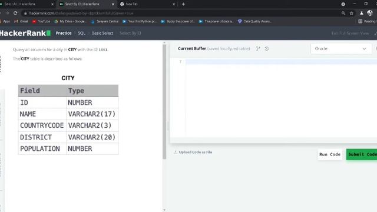The height and width of the screenshot is (212, 377).
Task: Click the Run Code button
Action: tap(330, 154)
